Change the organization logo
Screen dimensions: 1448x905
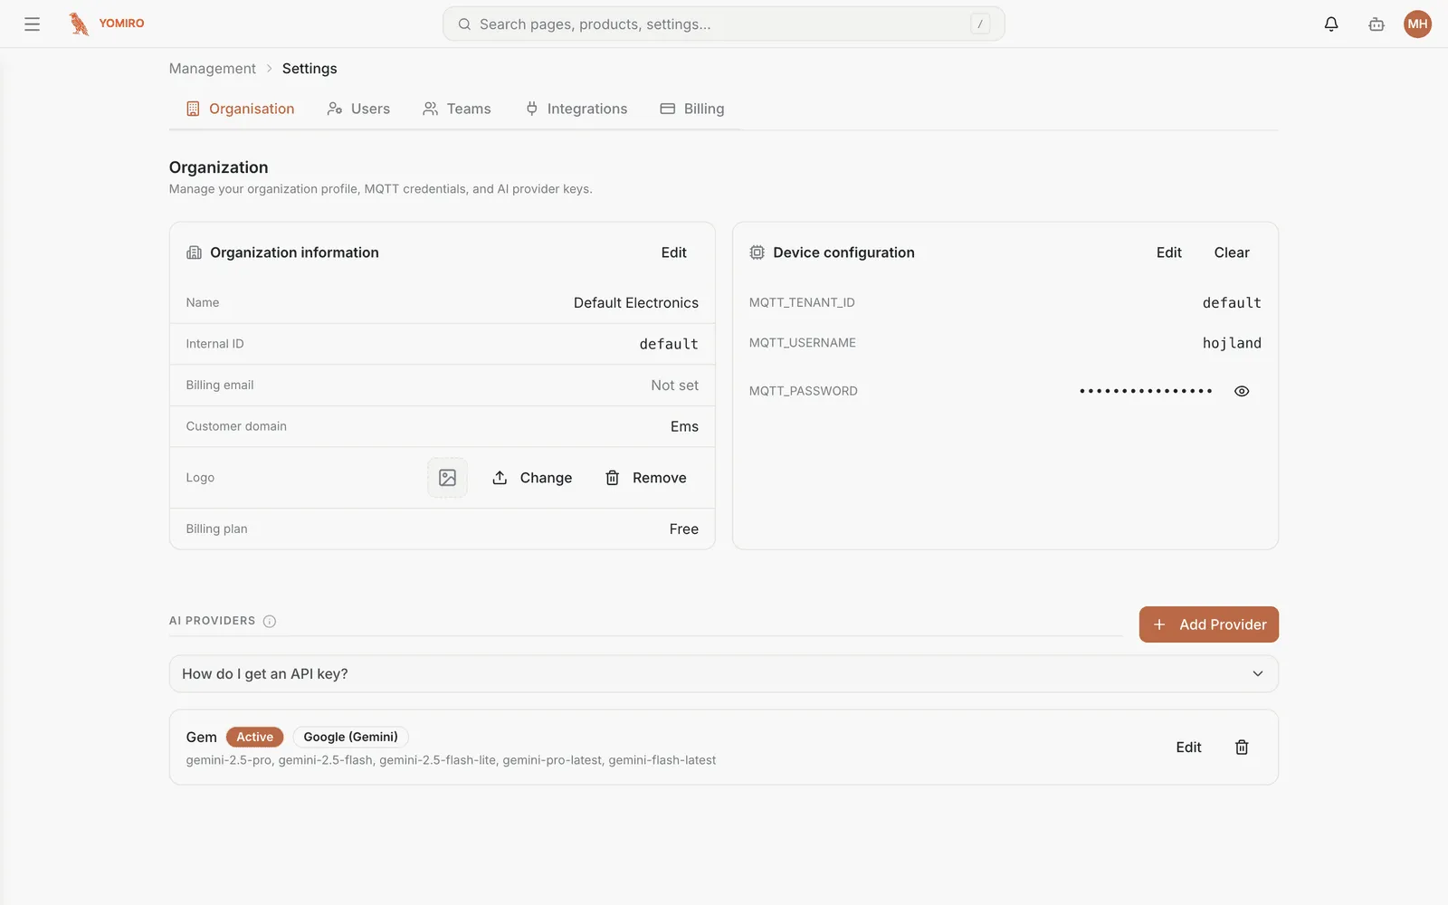(x=532, y=478)
